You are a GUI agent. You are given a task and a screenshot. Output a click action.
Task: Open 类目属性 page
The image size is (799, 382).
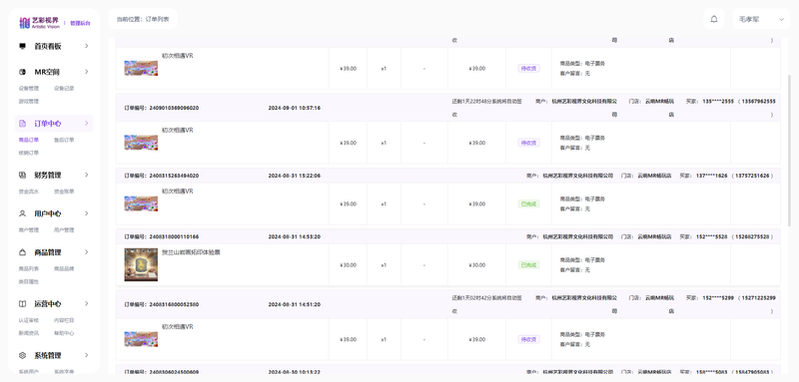point(29,281)
